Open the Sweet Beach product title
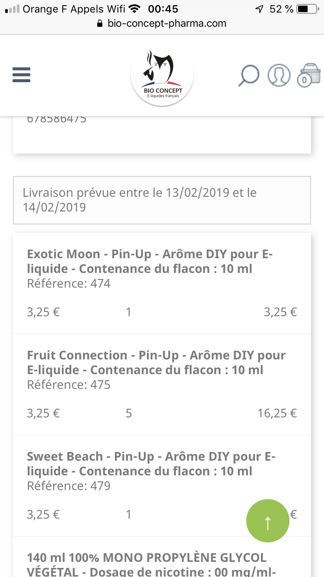The height and width of the screenshot is (577, 324). [151, 464]
